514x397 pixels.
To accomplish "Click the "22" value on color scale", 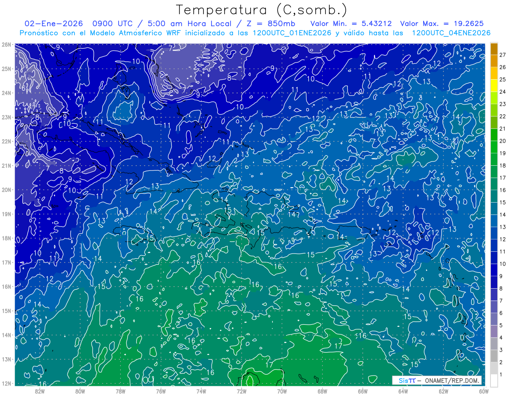I will [502, 116].
